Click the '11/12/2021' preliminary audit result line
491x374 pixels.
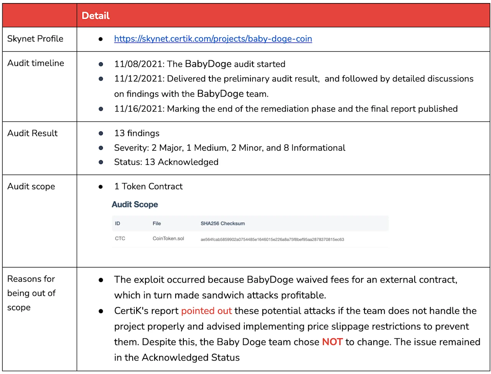[294, 86]
